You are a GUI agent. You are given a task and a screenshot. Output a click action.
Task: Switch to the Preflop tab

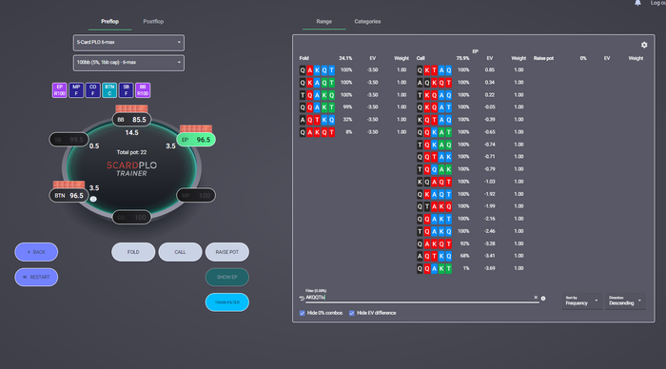(110, 22)
